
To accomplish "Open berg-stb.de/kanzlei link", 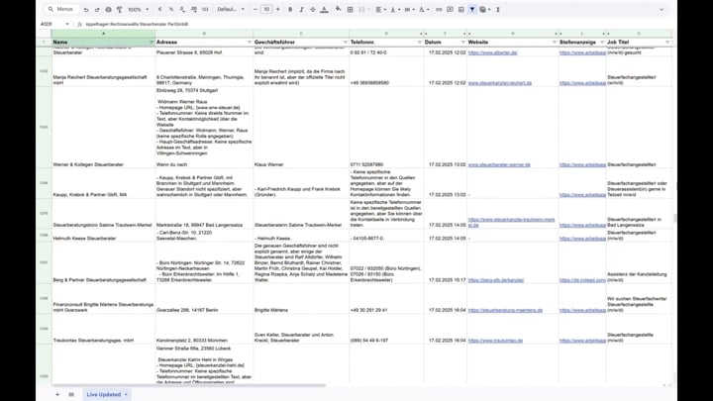I will [x=496, y=280].
